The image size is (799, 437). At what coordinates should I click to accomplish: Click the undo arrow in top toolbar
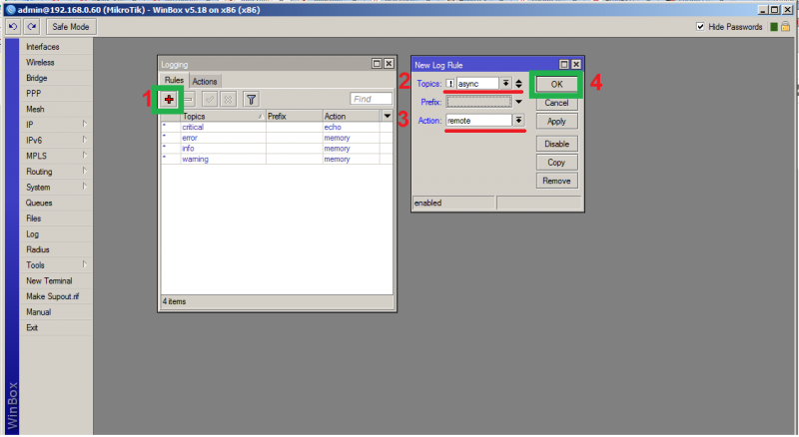tap(12, 27)
